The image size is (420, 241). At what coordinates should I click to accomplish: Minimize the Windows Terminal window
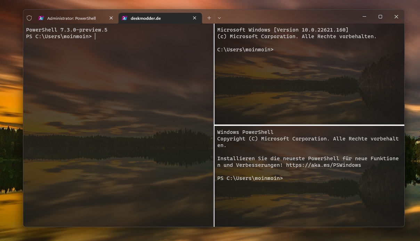[364, 17]
